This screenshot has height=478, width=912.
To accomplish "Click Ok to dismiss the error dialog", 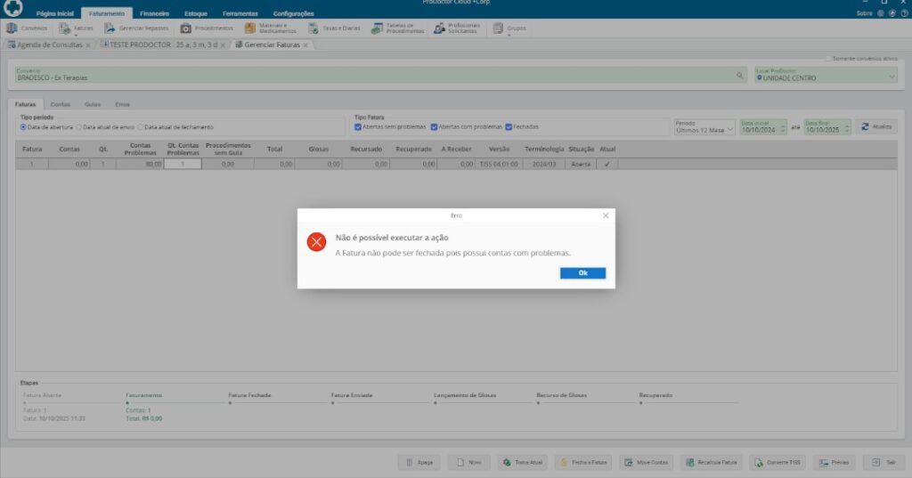I will (582, 273).
